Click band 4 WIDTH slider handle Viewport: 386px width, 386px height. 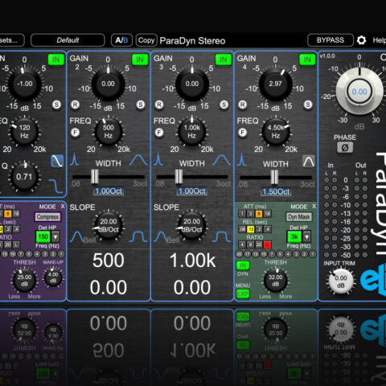(274, 177)
